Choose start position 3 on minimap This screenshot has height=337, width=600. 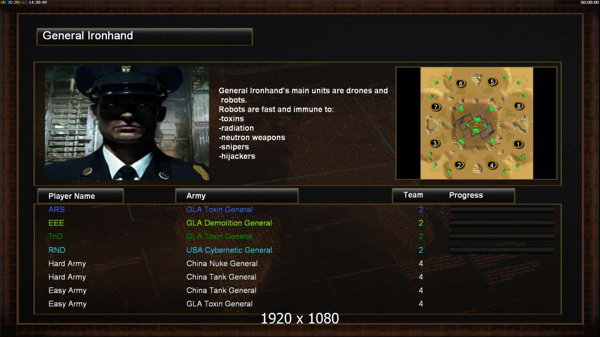435,143
